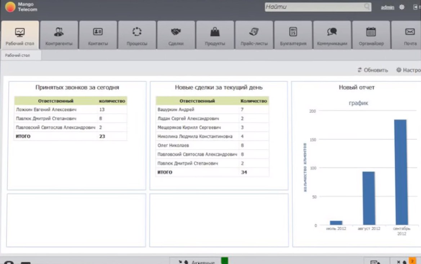Screen dimensions: 421x264
Task: Switch to the Сделки section
Action: 176,35
